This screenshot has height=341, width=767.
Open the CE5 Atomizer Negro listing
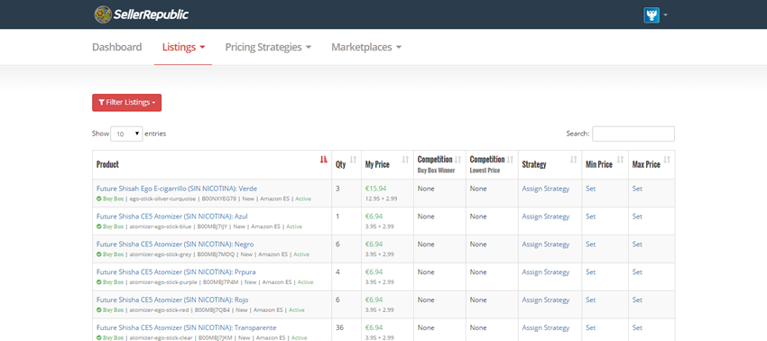[x=175, y=244]
